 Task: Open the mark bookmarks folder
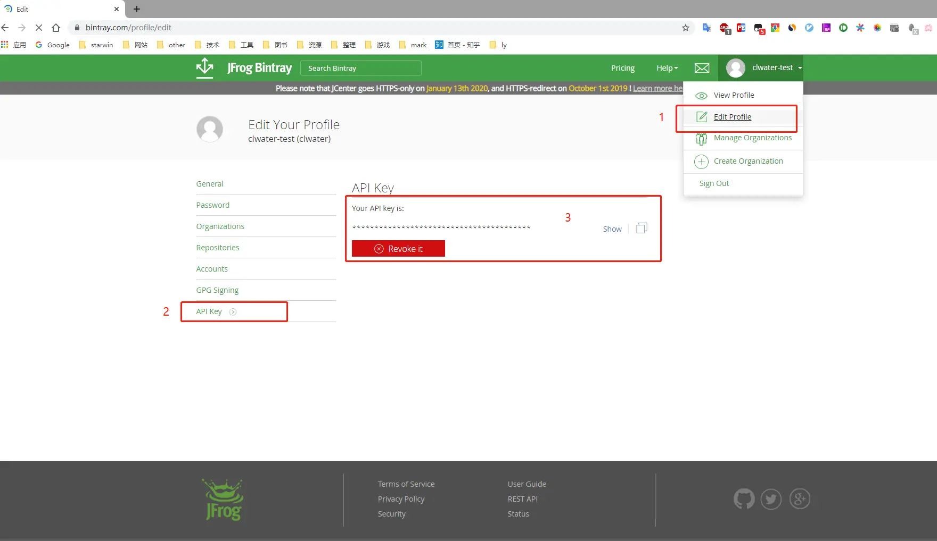click(413, 45)
